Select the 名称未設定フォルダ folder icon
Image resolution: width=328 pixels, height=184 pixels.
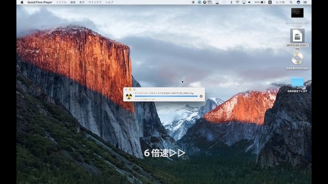point(297,82)
